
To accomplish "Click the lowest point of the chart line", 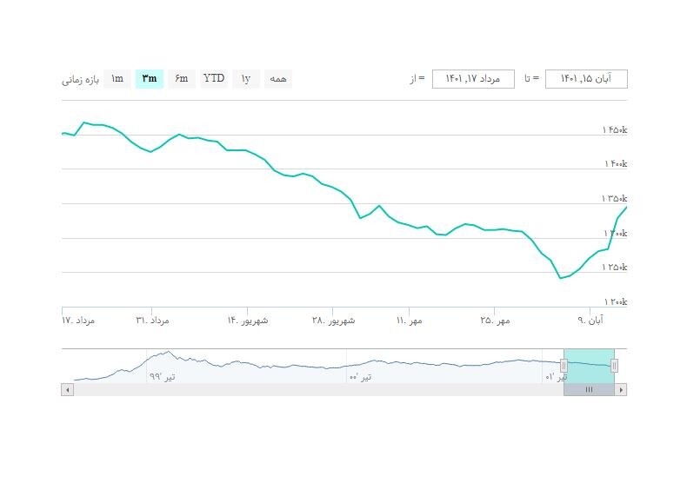I will click(x=560, y=278).
